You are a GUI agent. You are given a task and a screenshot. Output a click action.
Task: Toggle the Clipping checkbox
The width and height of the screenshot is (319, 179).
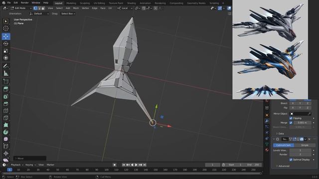[291, 118]
